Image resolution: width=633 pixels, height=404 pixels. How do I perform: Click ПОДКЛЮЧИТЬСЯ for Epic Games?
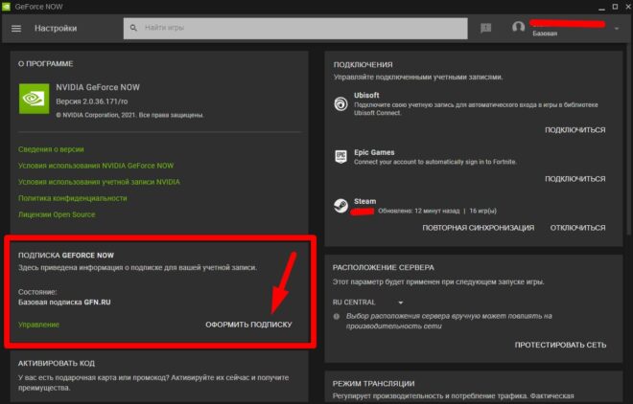tap(575, 179)
